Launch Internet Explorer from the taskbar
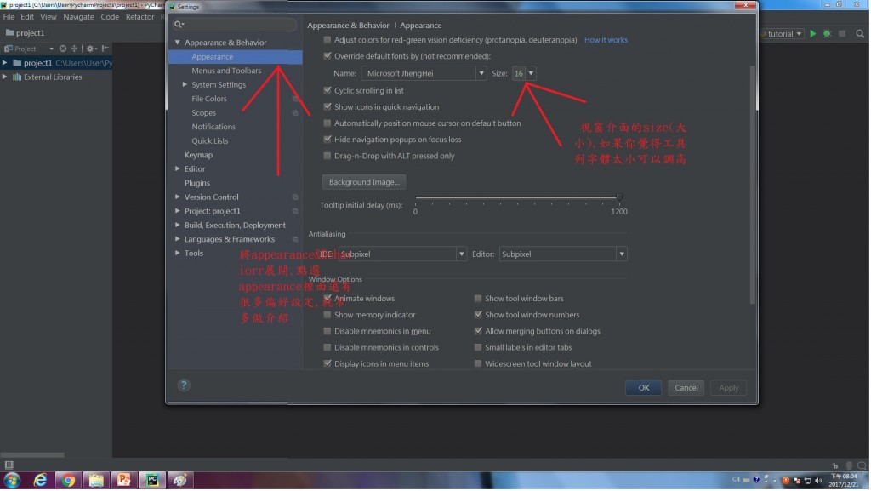 (x=41, y=481)
